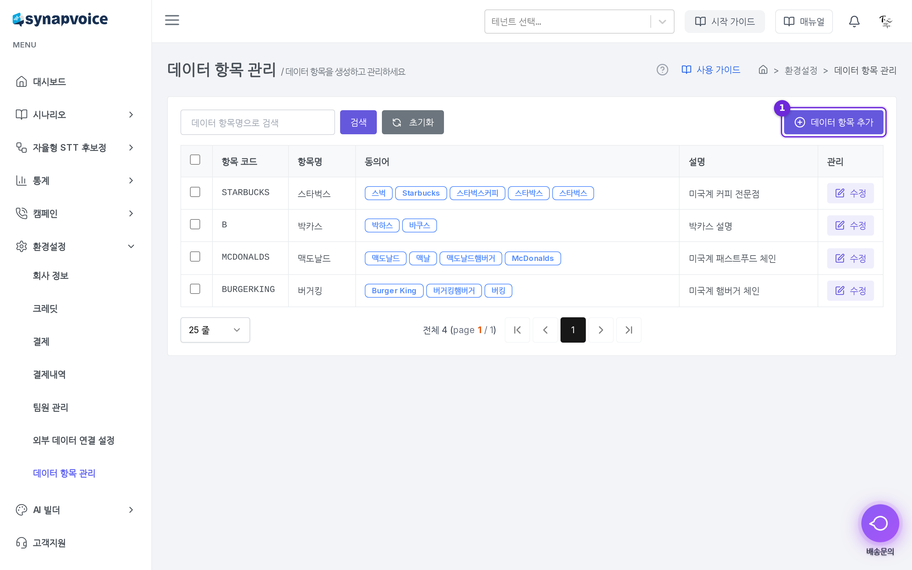Image resolution: width=912 pixels, height=570 pixels.
Task: Open the 테넌트 선택 dropdown
Action: coord(579,22)
